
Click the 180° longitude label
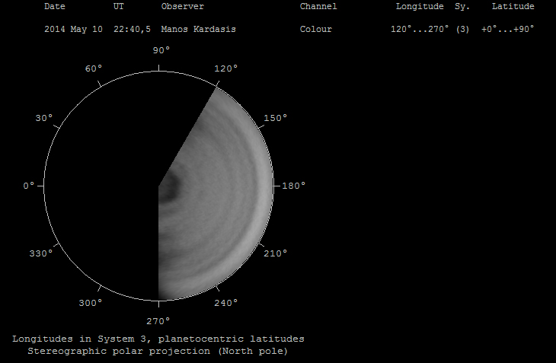click(293, 186)
